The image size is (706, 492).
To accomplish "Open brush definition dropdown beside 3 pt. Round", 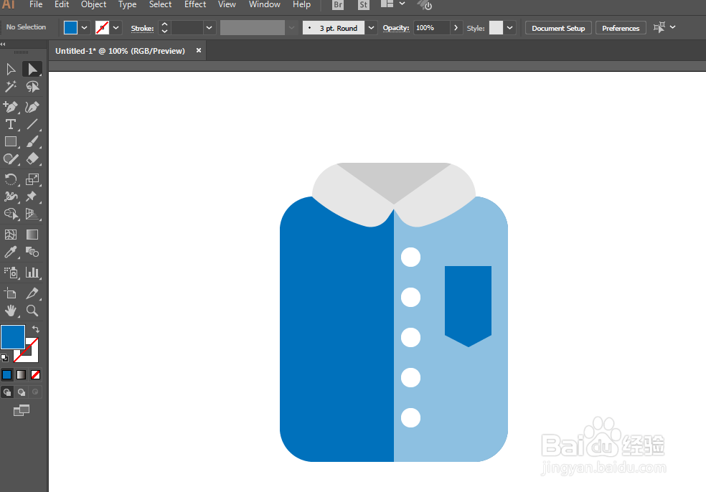I will (x=371, y=28).
